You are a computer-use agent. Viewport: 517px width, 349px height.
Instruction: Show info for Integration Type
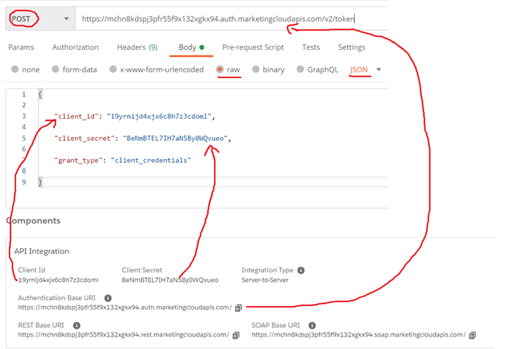coord(301,270)
